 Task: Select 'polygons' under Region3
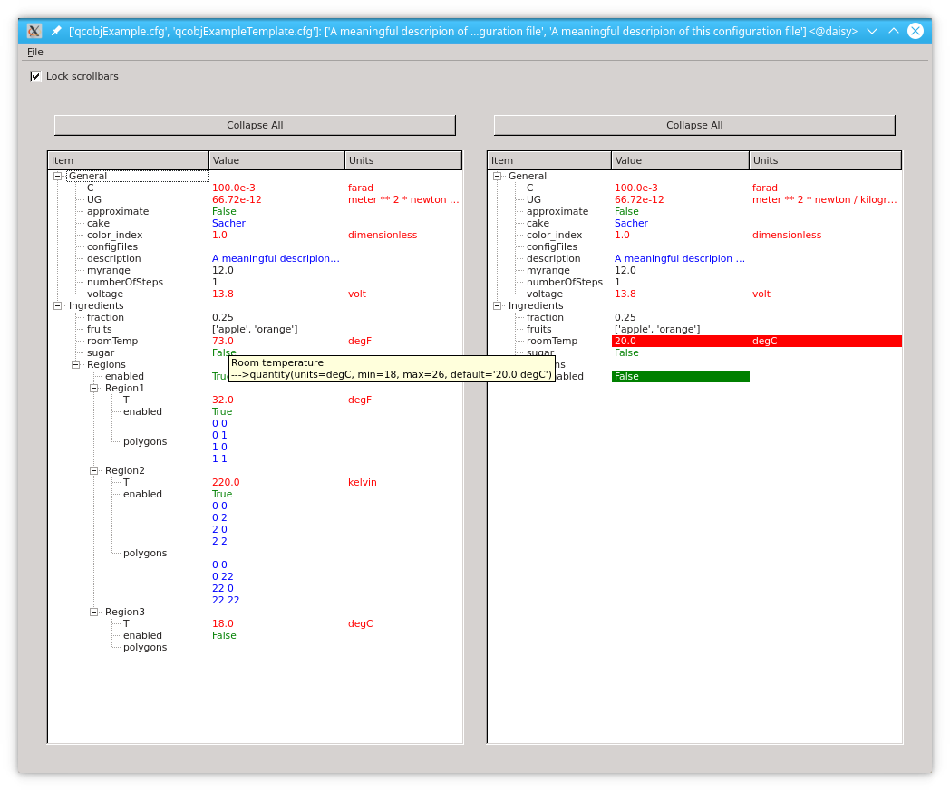click(145, 648)
